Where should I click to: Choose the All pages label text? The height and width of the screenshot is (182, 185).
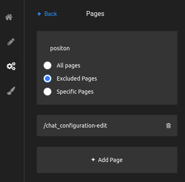[68, 65]
